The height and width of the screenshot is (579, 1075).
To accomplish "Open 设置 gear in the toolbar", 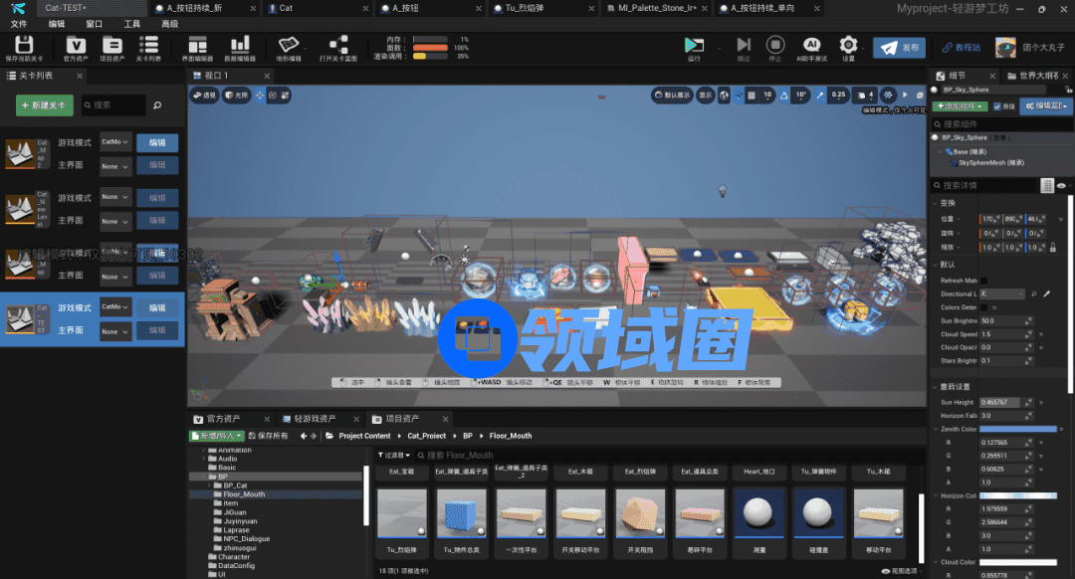I will 848,46.
